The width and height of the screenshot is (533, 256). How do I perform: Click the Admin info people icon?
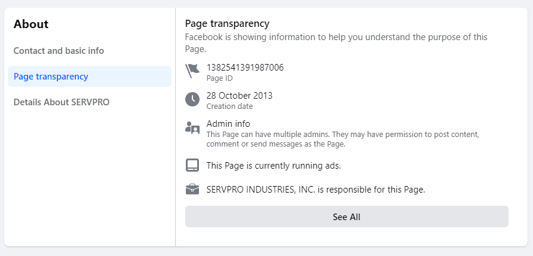pyautogui.click(x=192, y=127)
